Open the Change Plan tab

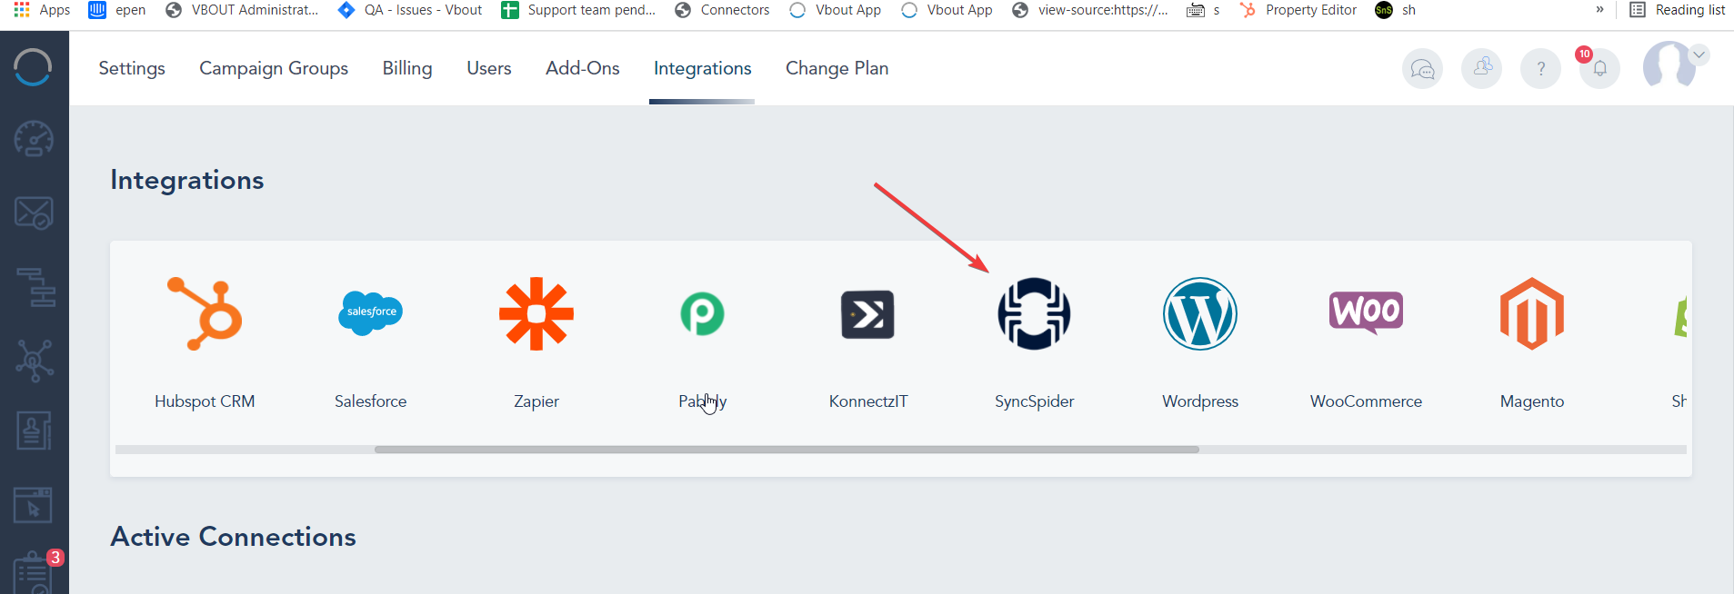[x=837, y=68]
